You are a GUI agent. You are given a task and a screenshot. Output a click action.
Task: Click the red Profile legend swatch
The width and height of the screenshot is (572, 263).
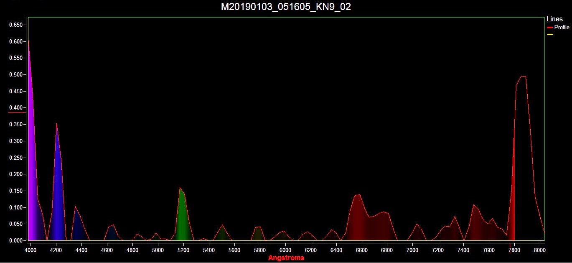point(550,28)
